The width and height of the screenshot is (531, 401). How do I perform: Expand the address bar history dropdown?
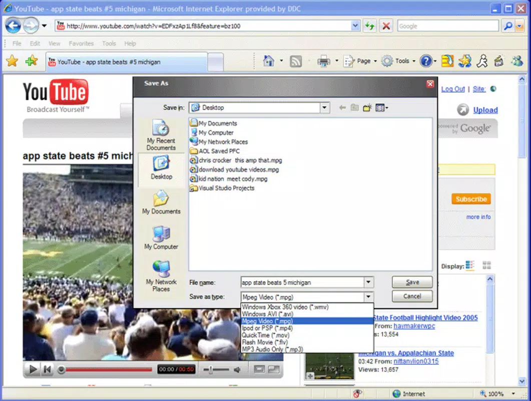355,26
